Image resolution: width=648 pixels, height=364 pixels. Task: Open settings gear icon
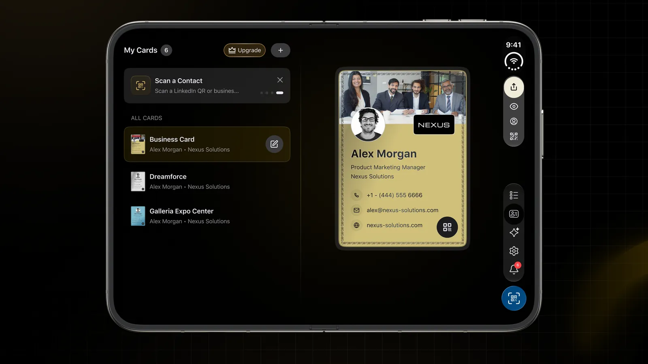click(x=514, y=251)
